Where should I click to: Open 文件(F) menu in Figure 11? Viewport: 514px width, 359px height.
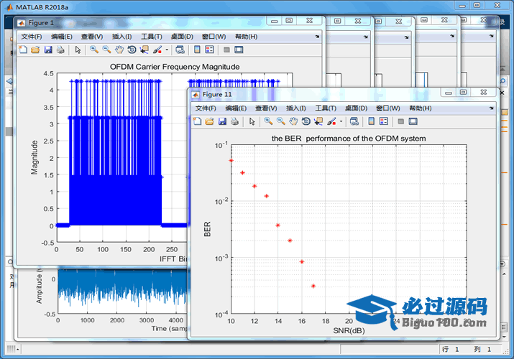pyautogui.click(x=206, y=108)
